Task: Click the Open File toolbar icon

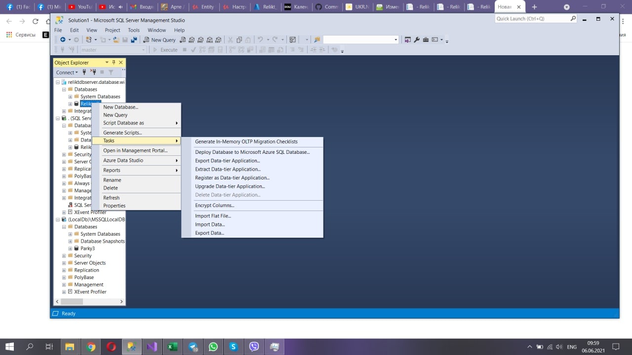Action: [x=117, y=40]
